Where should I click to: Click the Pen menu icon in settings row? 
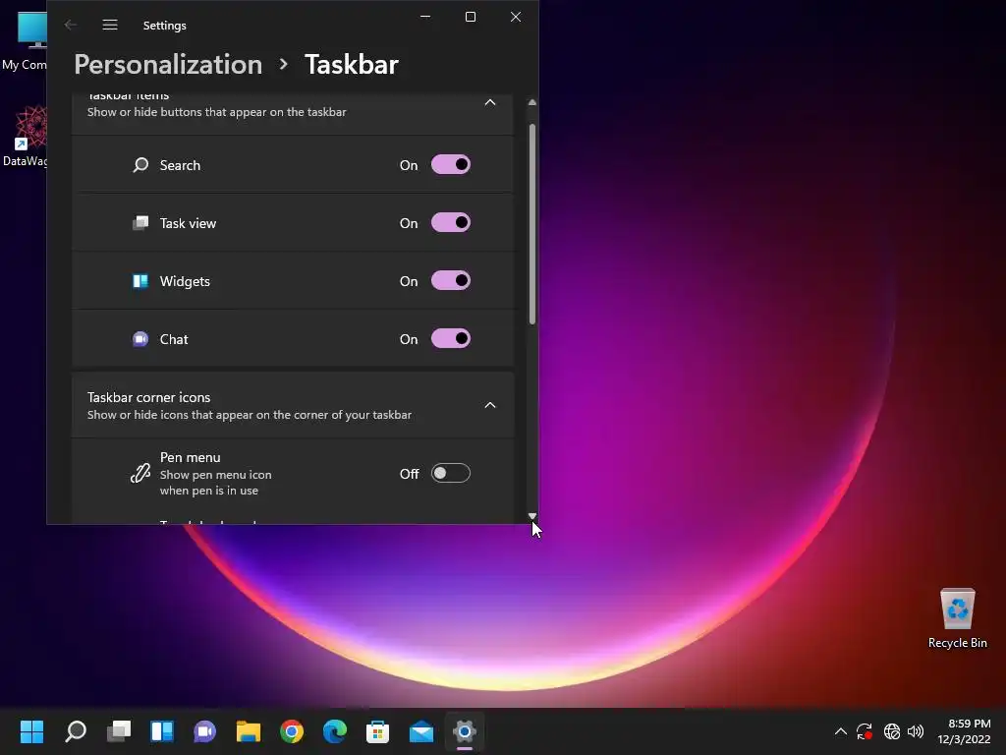click(140, 473)
